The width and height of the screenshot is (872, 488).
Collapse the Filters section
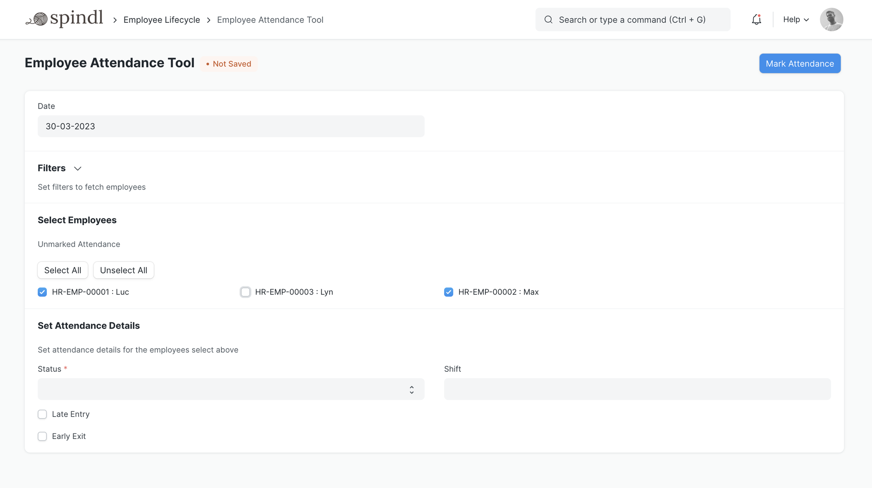tap(78, 168)
